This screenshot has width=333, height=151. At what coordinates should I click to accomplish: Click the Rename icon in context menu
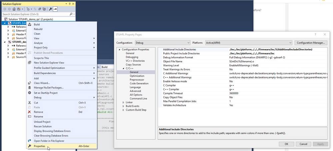30,117
